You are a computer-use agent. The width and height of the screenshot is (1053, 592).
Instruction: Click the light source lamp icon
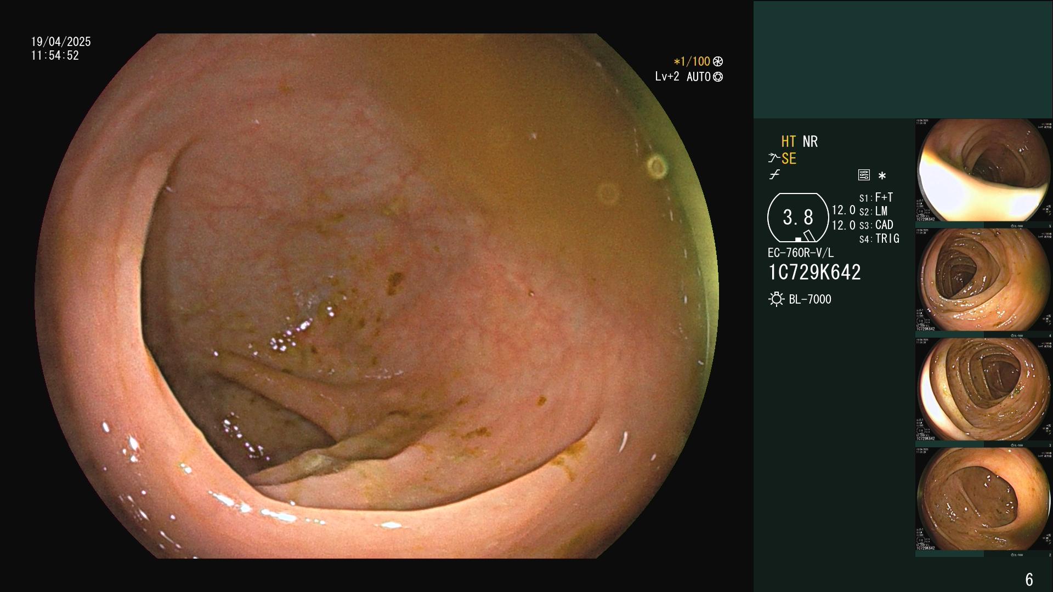click(776, 299)
